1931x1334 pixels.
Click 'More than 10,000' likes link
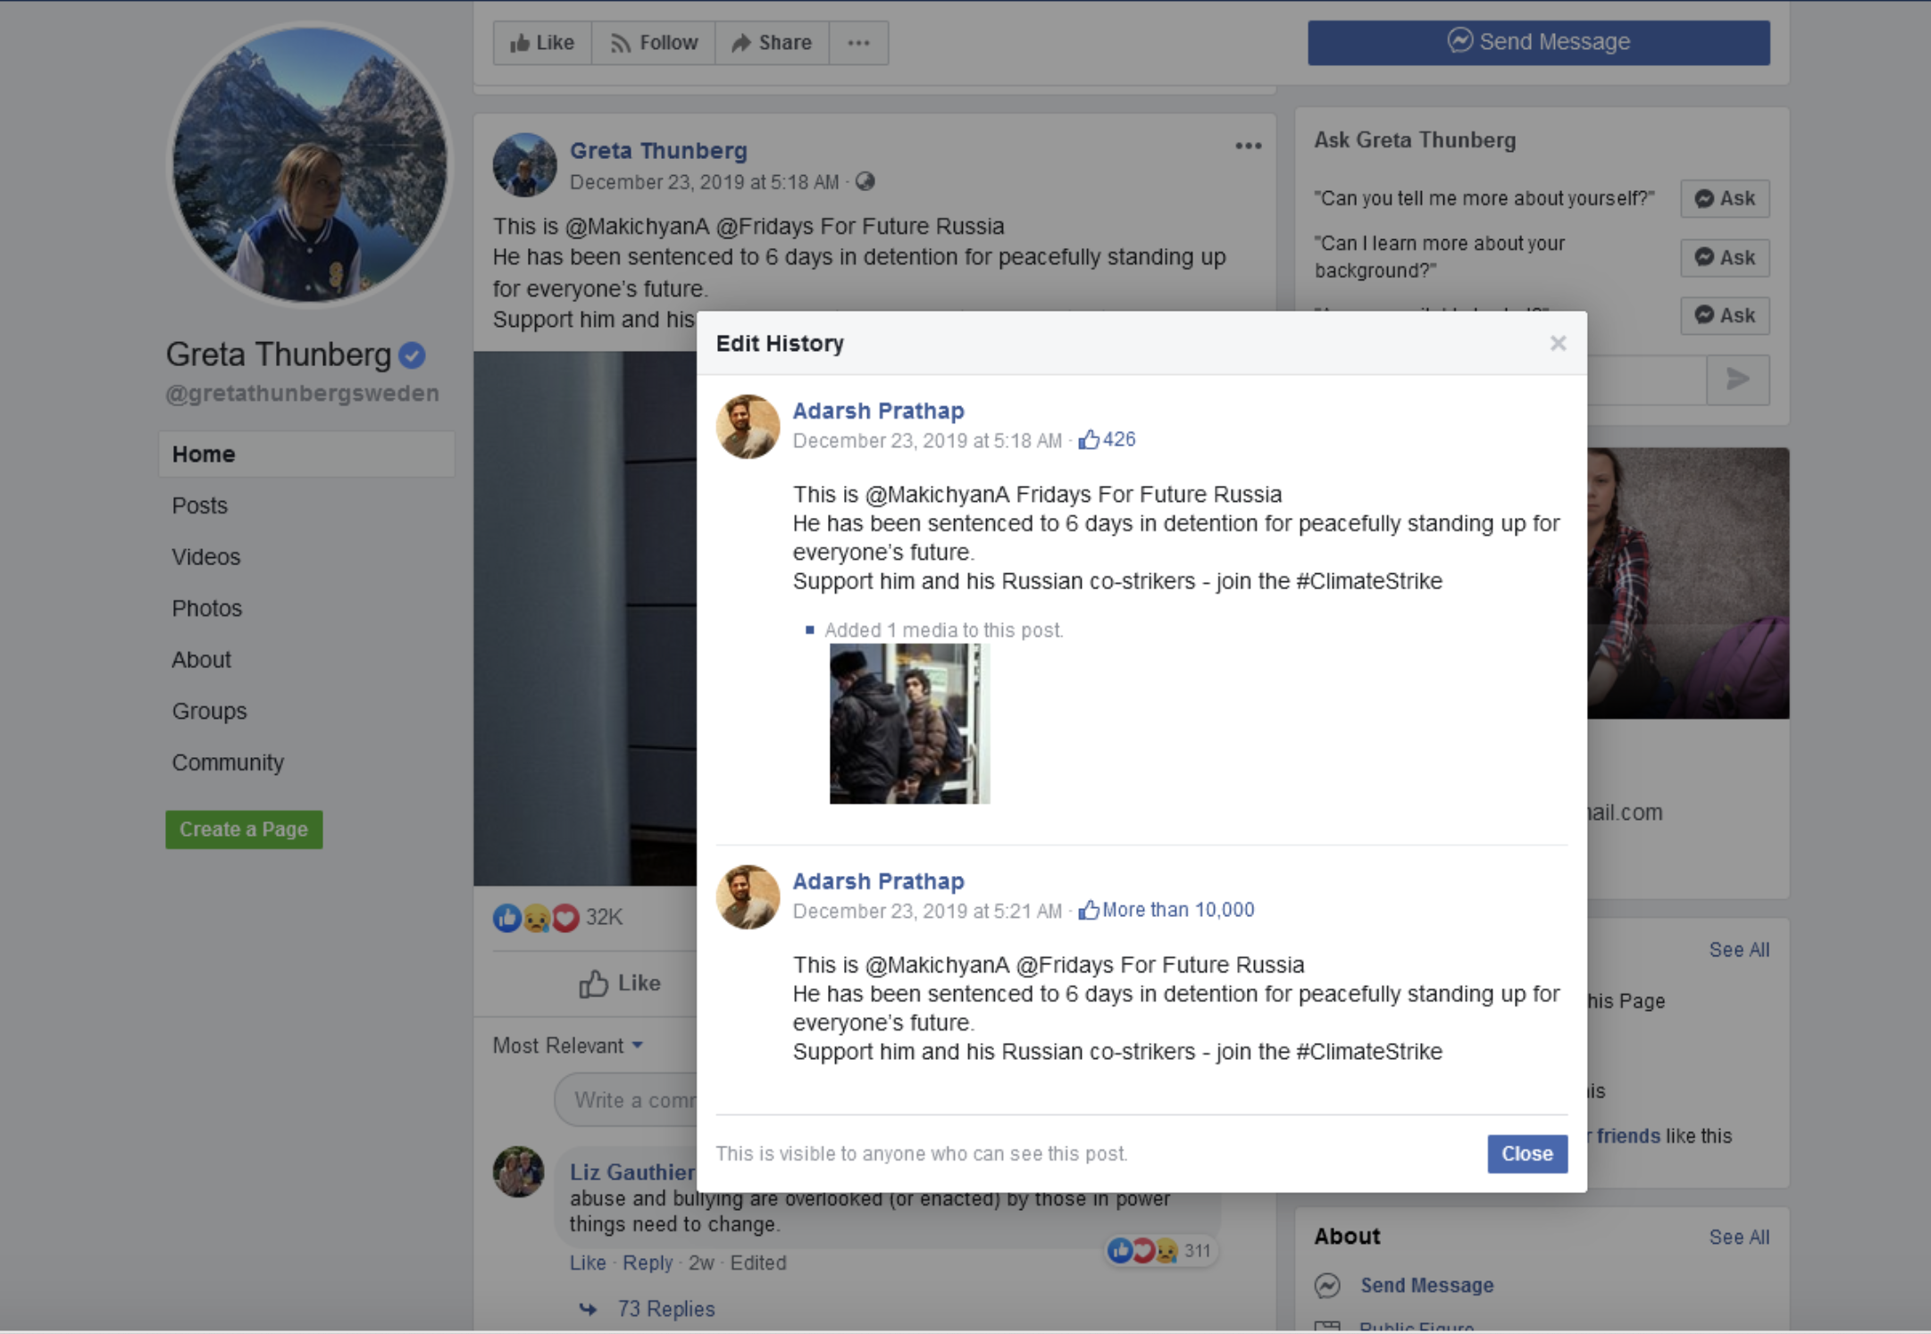pos(1177,910)
